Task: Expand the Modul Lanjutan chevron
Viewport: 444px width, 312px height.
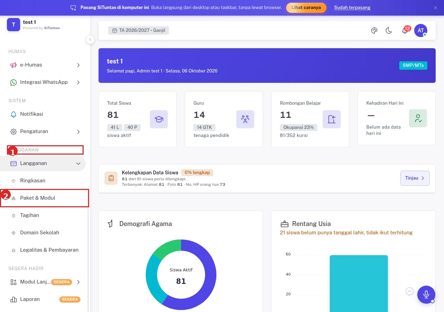Action: (x=78, y=282)
